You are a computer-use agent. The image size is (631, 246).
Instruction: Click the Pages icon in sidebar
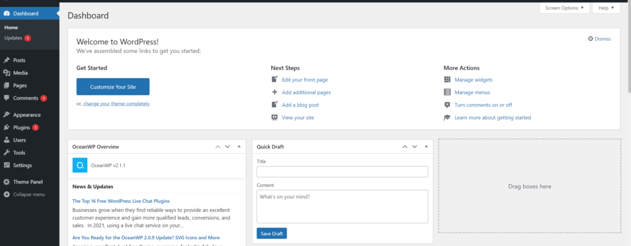click(6, 85)
